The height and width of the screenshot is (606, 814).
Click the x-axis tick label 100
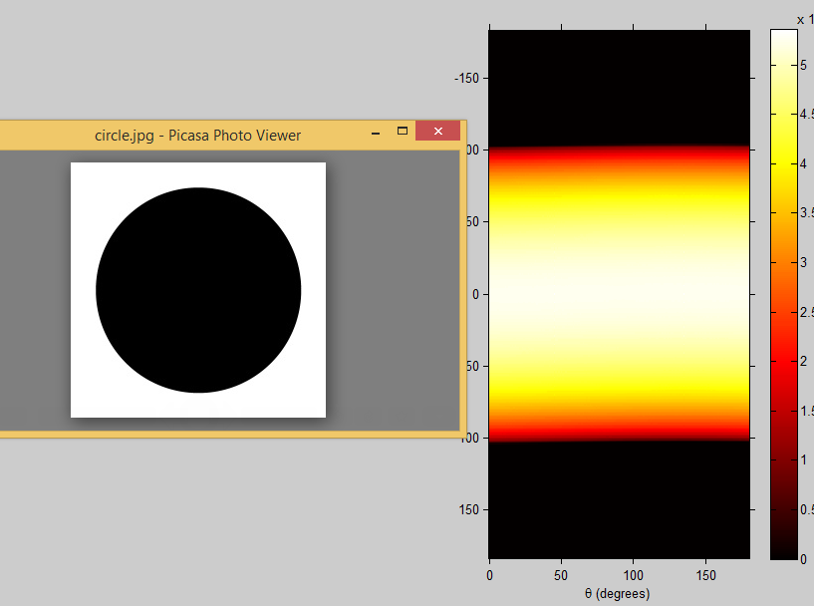(633, 576)
